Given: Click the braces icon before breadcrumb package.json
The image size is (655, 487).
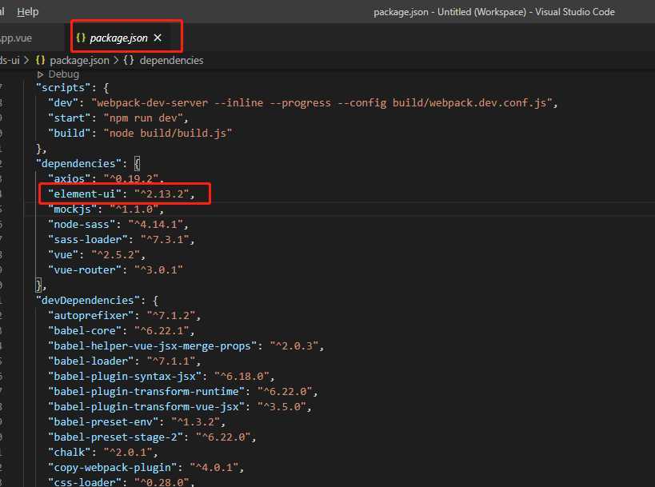Looking at the screenshot, I should tap(40, 60).
